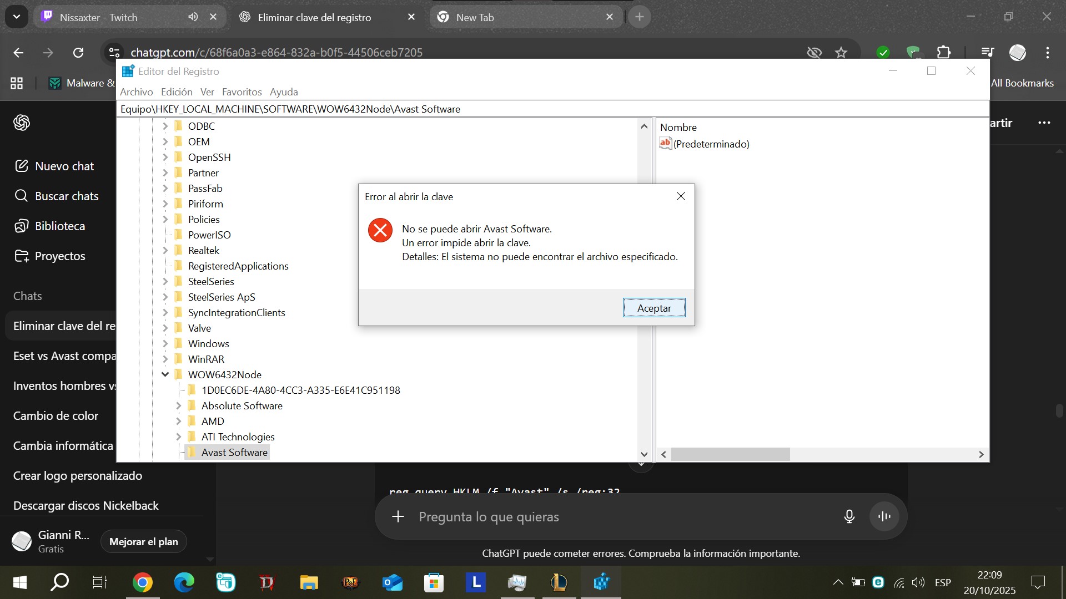Click Aceptar in the error dialog
The width and height of the screenshot is (1066, 599).
pyautogui.click(x=653, y=308)
